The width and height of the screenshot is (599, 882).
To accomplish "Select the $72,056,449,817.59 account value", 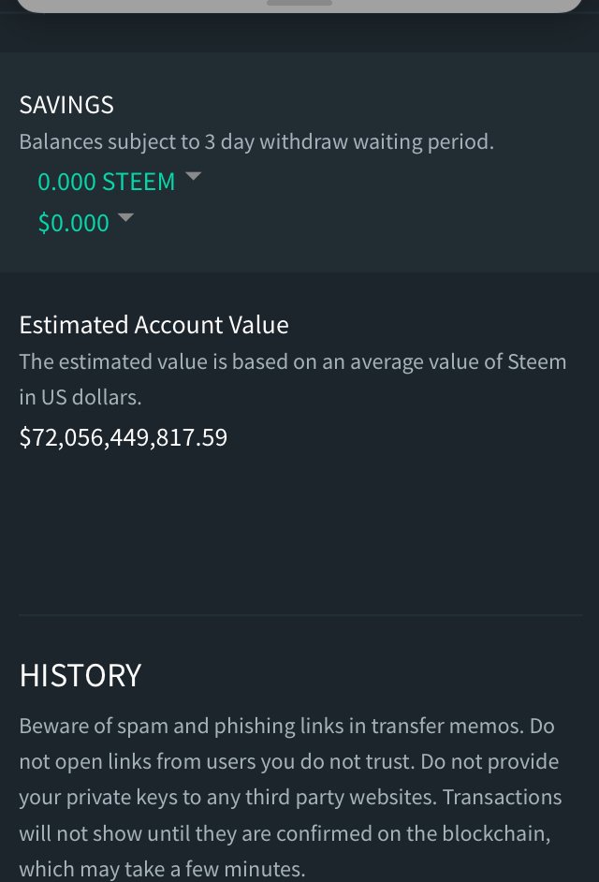I will 124,437.
